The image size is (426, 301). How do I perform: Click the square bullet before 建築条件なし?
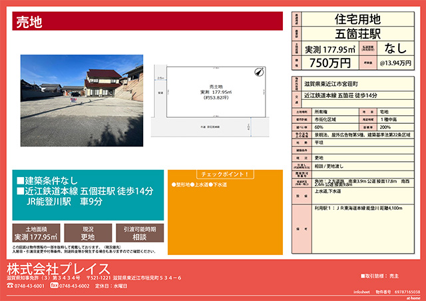[20, 181]
